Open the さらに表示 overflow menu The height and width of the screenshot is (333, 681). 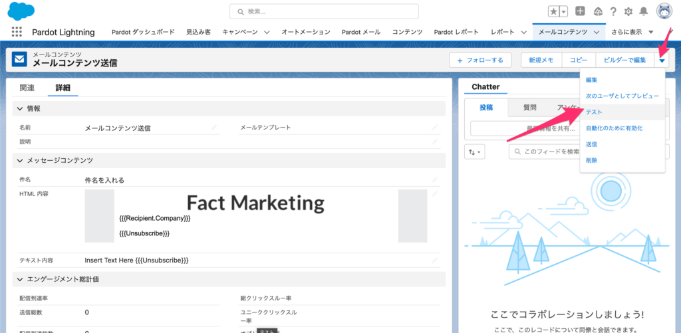(x=632, y=32)
